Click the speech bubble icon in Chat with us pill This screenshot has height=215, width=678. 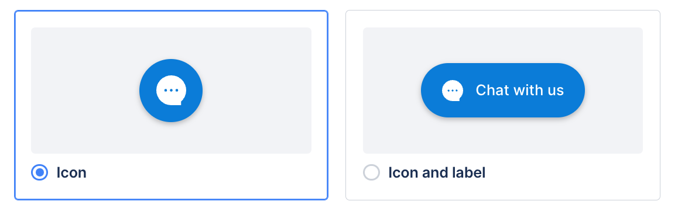(452, 91)
